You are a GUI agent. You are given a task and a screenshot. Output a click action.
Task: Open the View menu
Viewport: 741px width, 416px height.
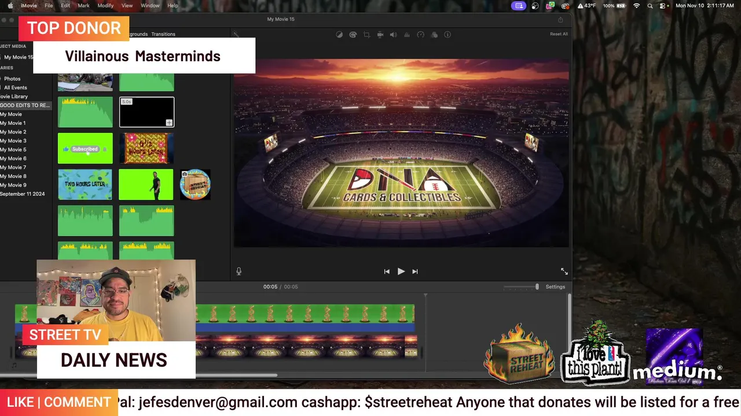tap(127, 6)
